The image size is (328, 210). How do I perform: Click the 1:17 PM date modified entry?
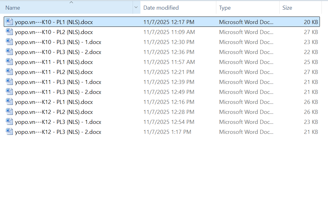[x=167, y=132]
